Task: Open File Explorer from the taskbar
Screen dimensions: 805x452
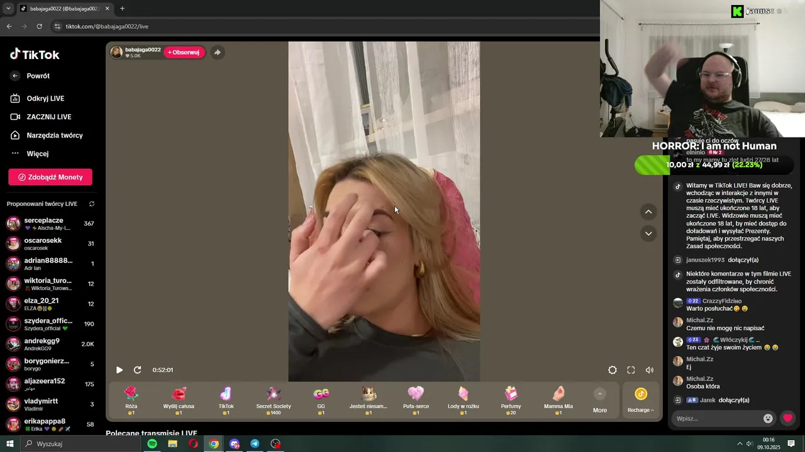Action: point(172,444)
